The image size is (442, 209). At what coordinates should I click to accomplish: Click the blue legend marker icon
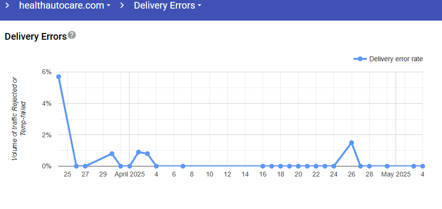pos(360,59)
